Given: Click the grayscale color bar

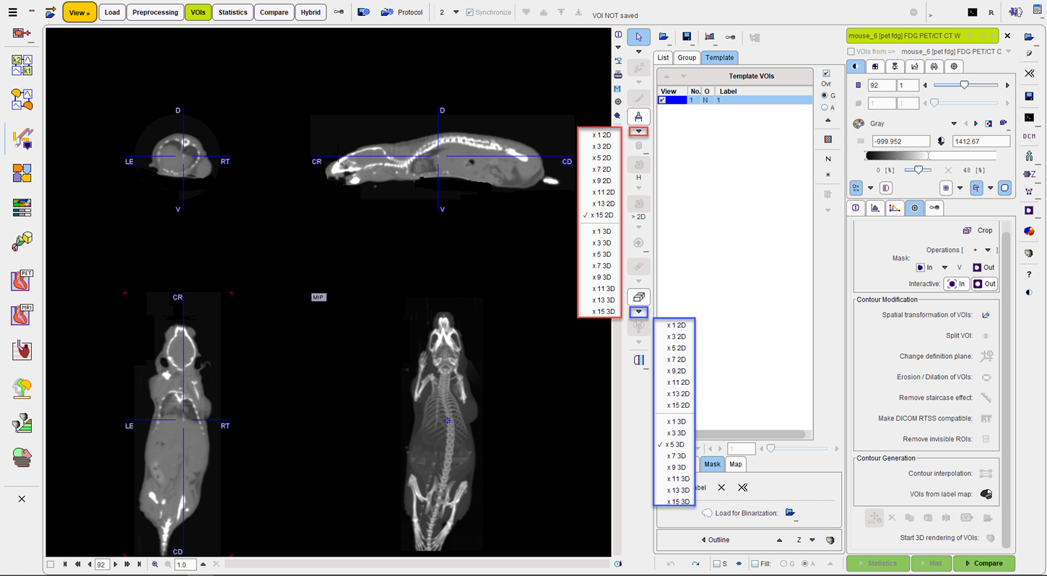Looking at the screenshot, I should pyautogui.click(x=931, y=156).
